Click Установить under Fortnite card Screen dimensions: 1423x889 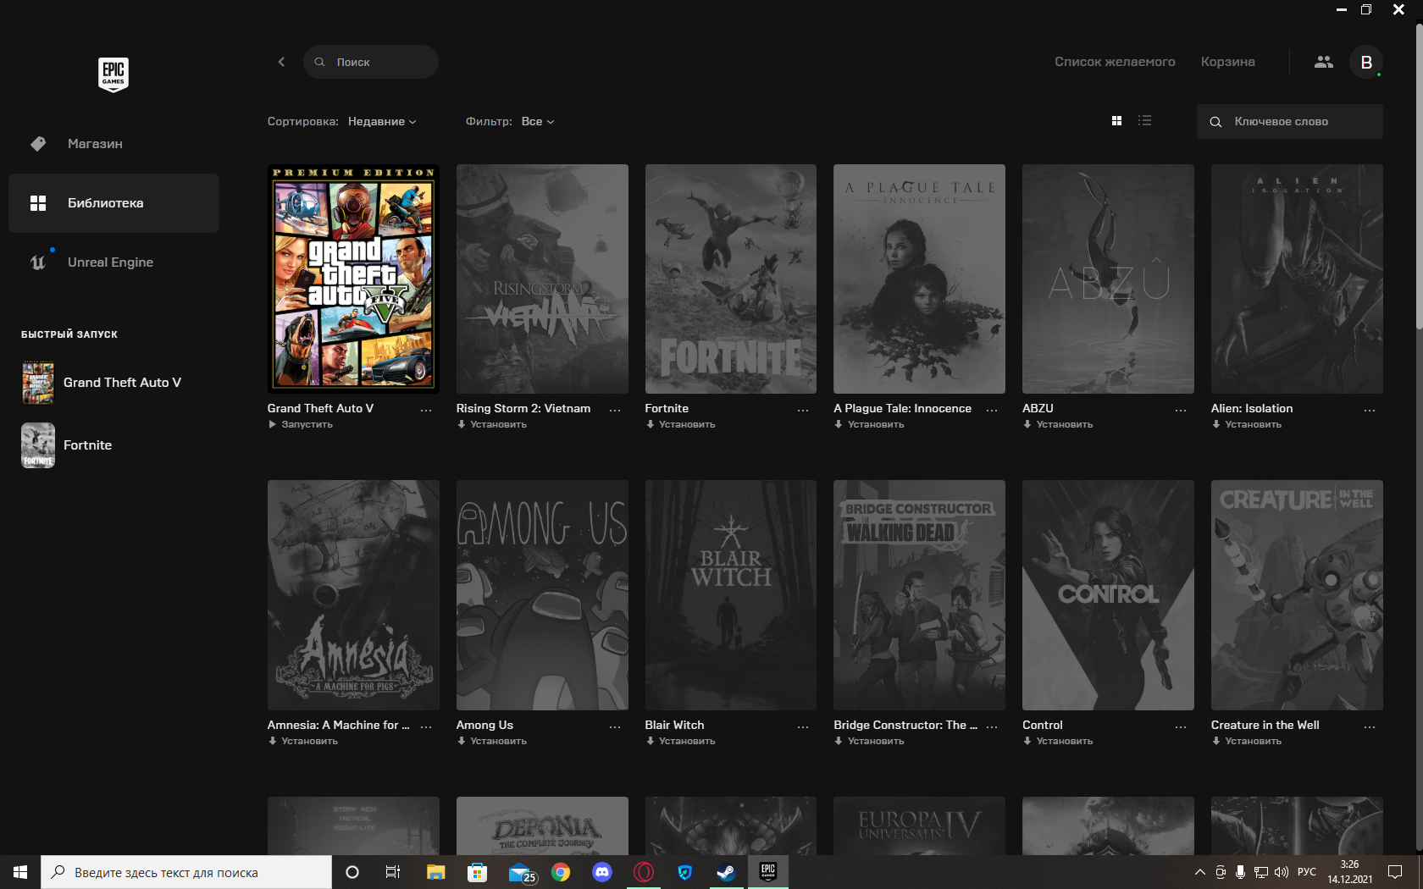[x=681, y=424]
